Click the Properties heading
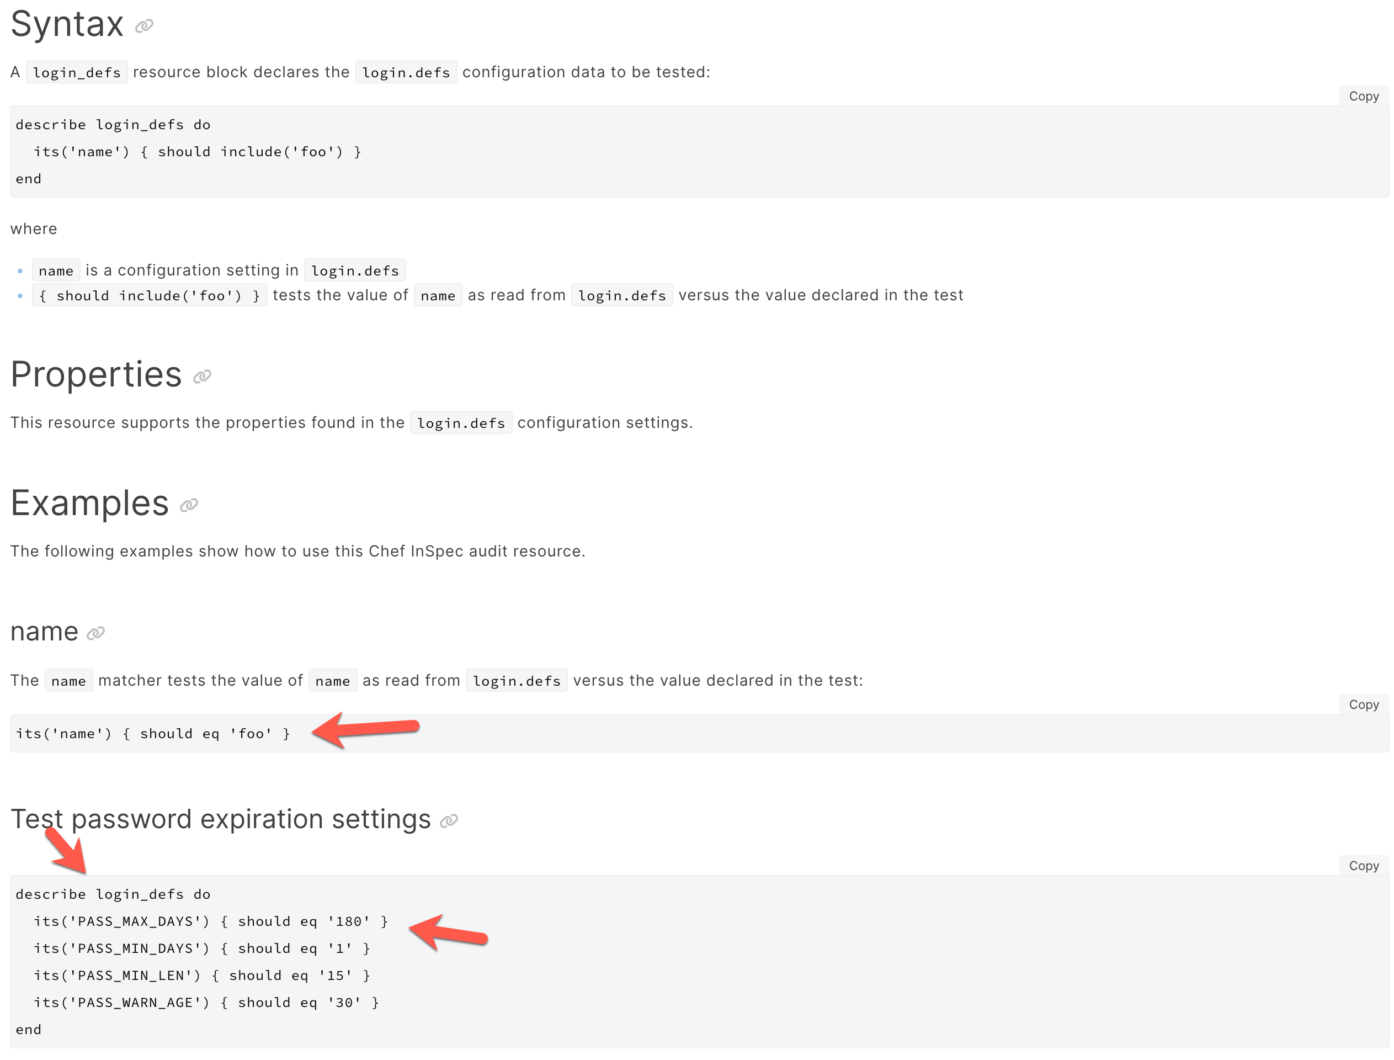Viewport: 1394px width, 1060px height. [96, 374]
